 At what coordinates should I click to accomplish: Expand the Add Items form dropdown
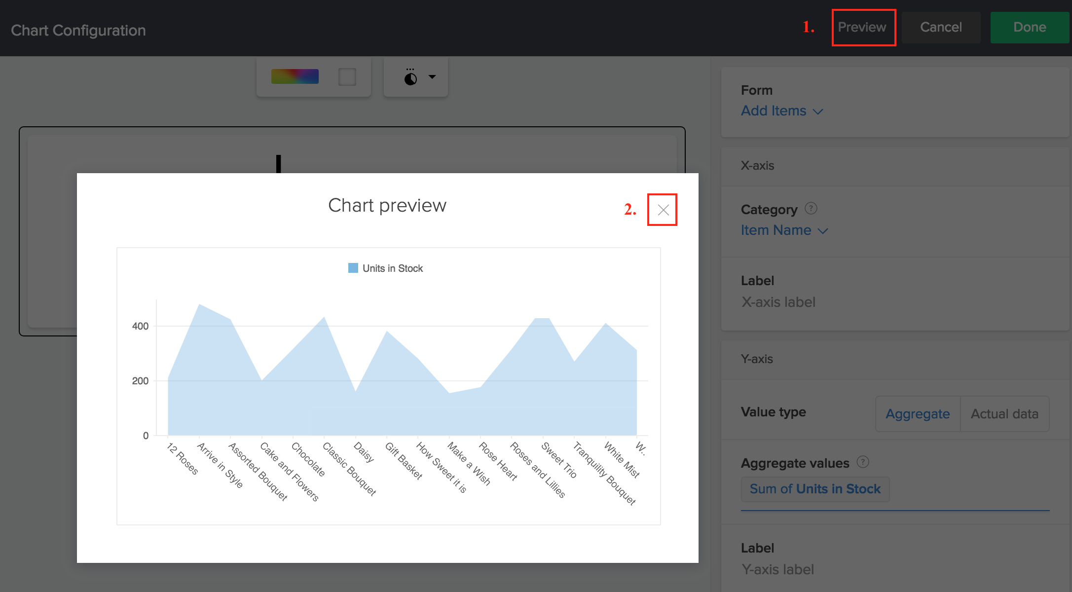tap(782, 111)
